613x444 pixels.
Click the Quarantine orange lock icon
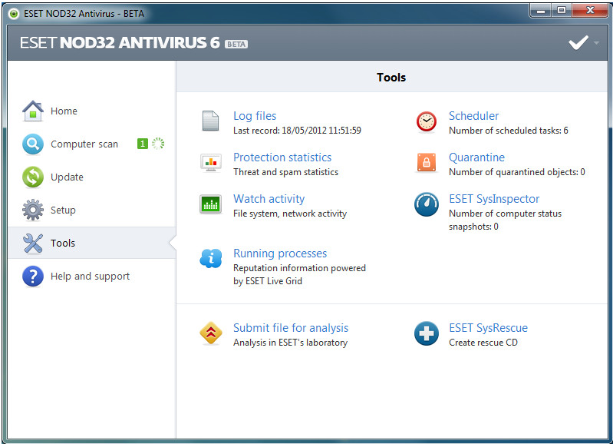[x=426, y=163]
